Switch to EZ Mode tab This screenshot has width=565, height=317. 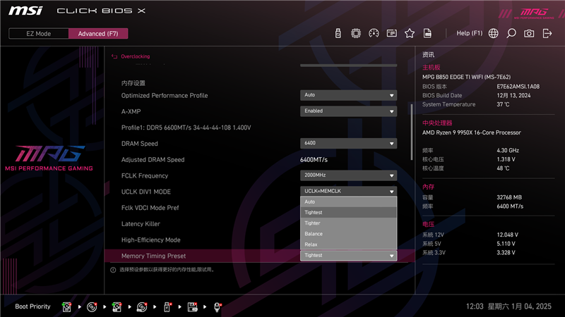pyautogui.click(x=39, y=33)
